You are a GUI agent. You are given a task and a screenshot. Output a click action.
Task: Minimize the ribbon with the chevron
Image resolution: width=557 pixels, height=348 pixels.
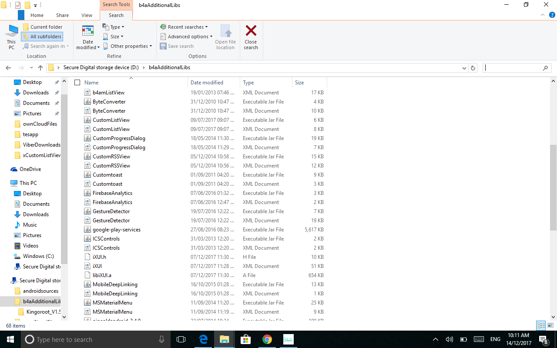pos(542,15)
